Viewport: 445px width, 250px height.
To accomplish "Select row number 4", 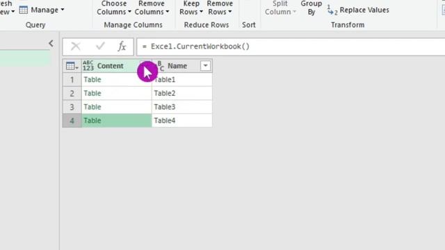I will 72,120.
